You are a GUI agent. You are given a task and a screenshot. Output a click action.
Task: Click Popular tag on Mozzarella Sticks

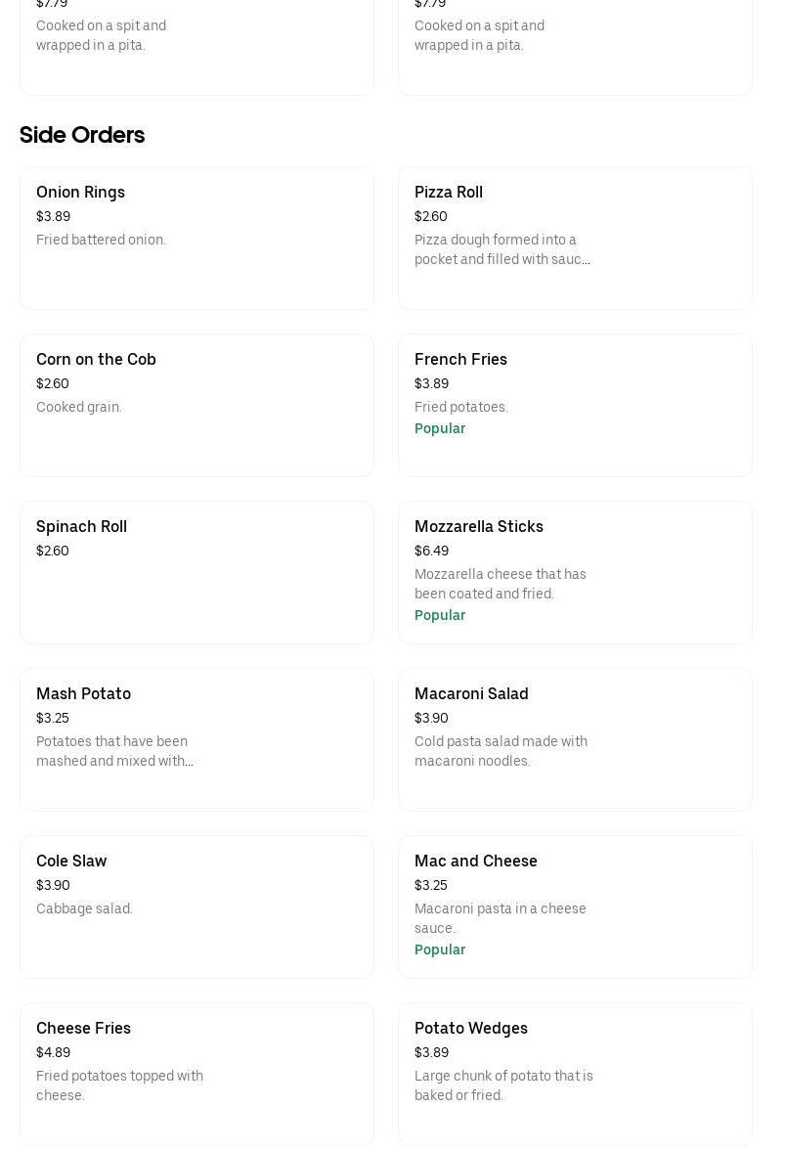click(x=440, y=615)
